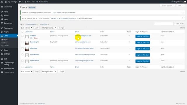The height and width of the screenshot is (105, 187).
Task: Click the user search input field
Action: pos(164,24)
